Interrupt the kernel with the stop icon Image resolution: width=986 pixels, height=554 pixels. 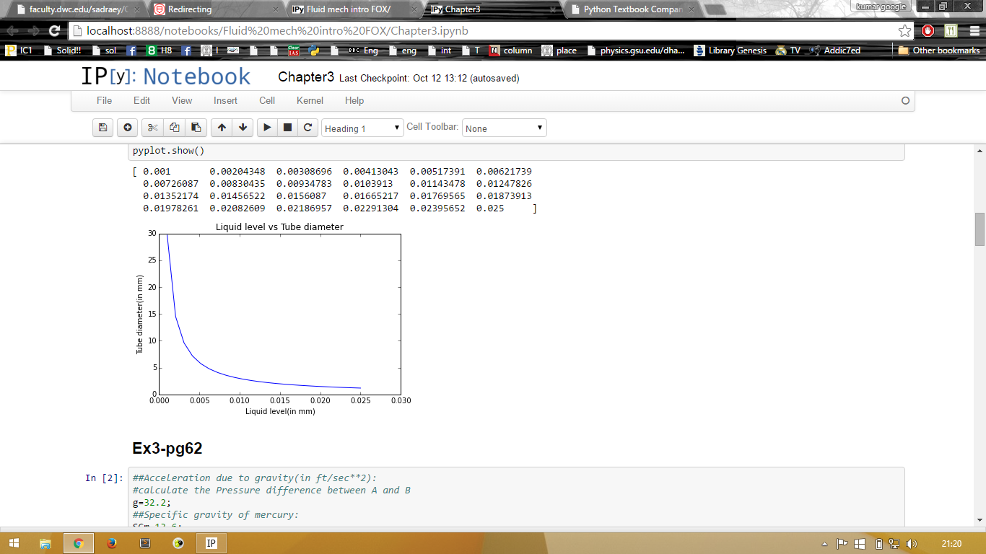pyautogui.click(x=287, y=128)
